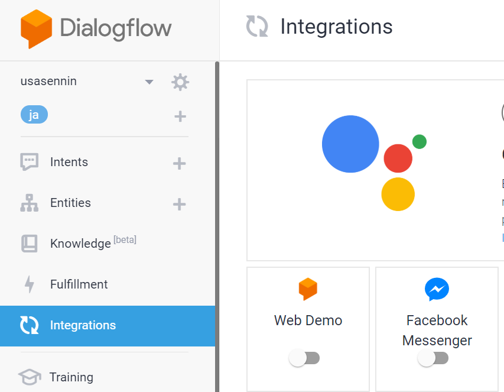Click the Web Demo cube icon
Screen dimensions: 504x392
pyautogui.click(x=308, y=289)
